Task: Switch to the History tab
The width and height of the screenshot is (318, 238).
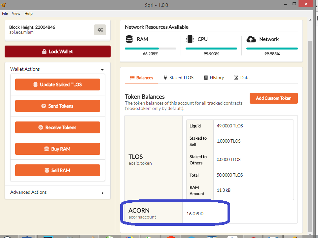Action: pyautogui.click(x=214, y=78)
